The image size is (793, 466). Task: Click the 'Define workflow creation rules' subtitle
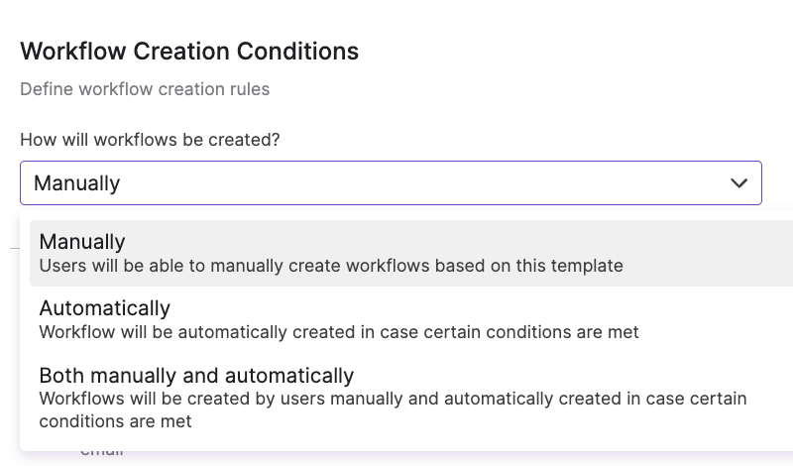(x=145, y=89)
